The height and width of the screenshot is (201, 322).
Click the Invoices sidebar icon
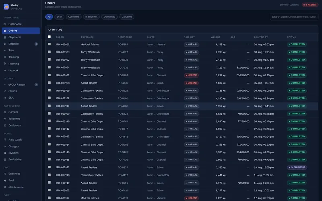click(x=5, y=153)
